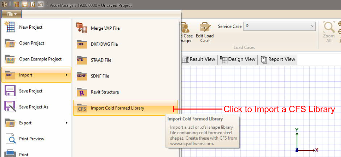Click the New Project icon in File menu
341x157 pixels.
[x=11, y=27]
